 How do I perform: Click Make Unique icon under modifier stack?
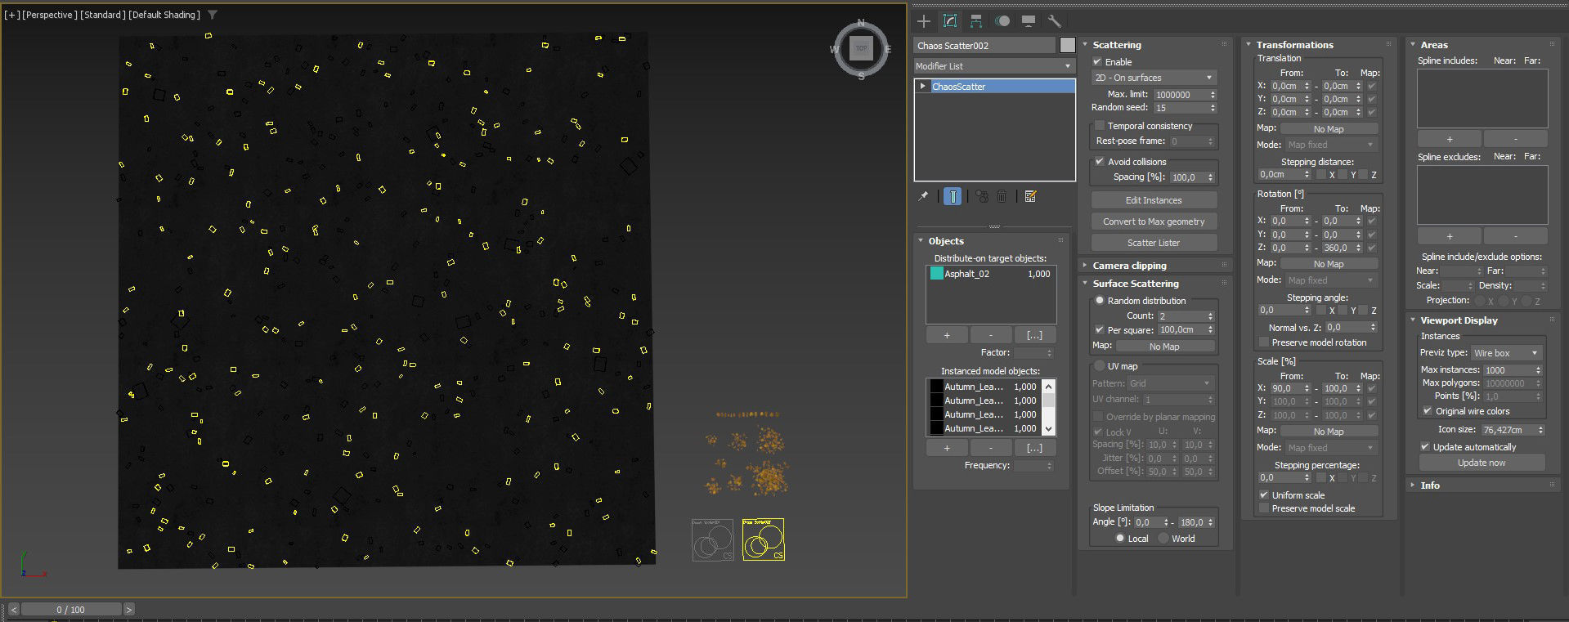(x=981, y=196)
